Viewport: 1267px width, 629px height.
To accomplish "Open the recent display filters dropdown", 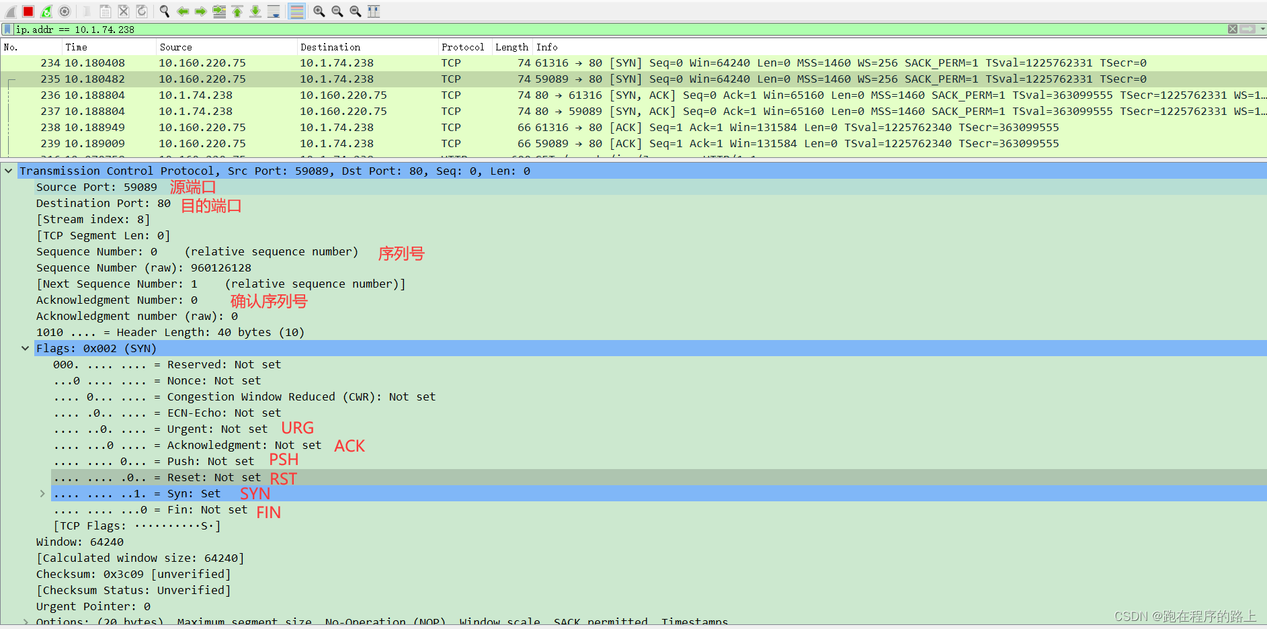I will [x=1262, y=29].
